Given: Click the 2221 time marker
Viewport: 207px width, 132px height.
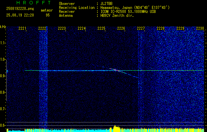Looking at the screenshot, I should pos(22,28).
